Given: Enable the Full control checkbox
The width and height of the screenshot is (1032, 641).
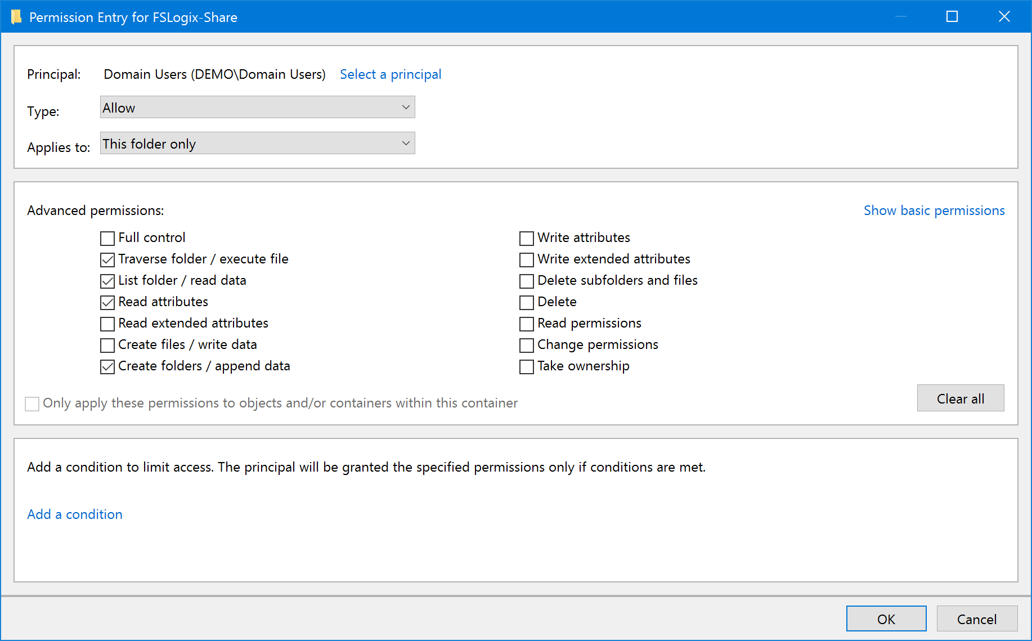Looking at the screenshot, I should pos(107,238).
